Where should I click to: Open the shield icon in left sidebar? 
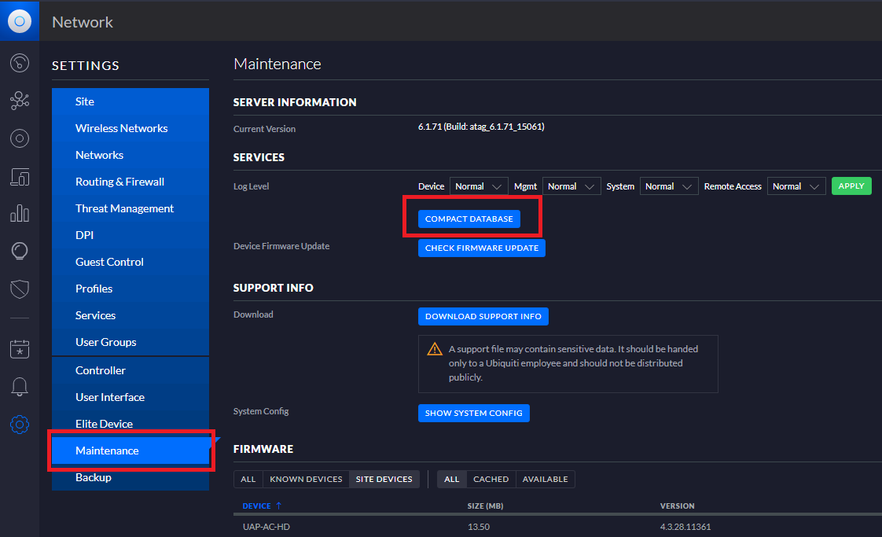[20, 289]
